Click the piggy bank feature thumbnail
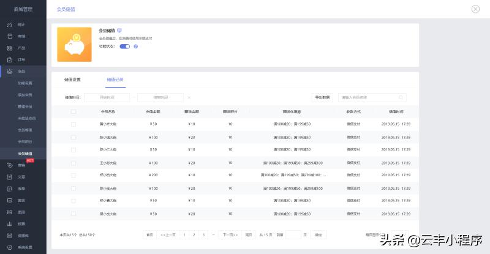This screenshot has width=490, height=254. 74,44
